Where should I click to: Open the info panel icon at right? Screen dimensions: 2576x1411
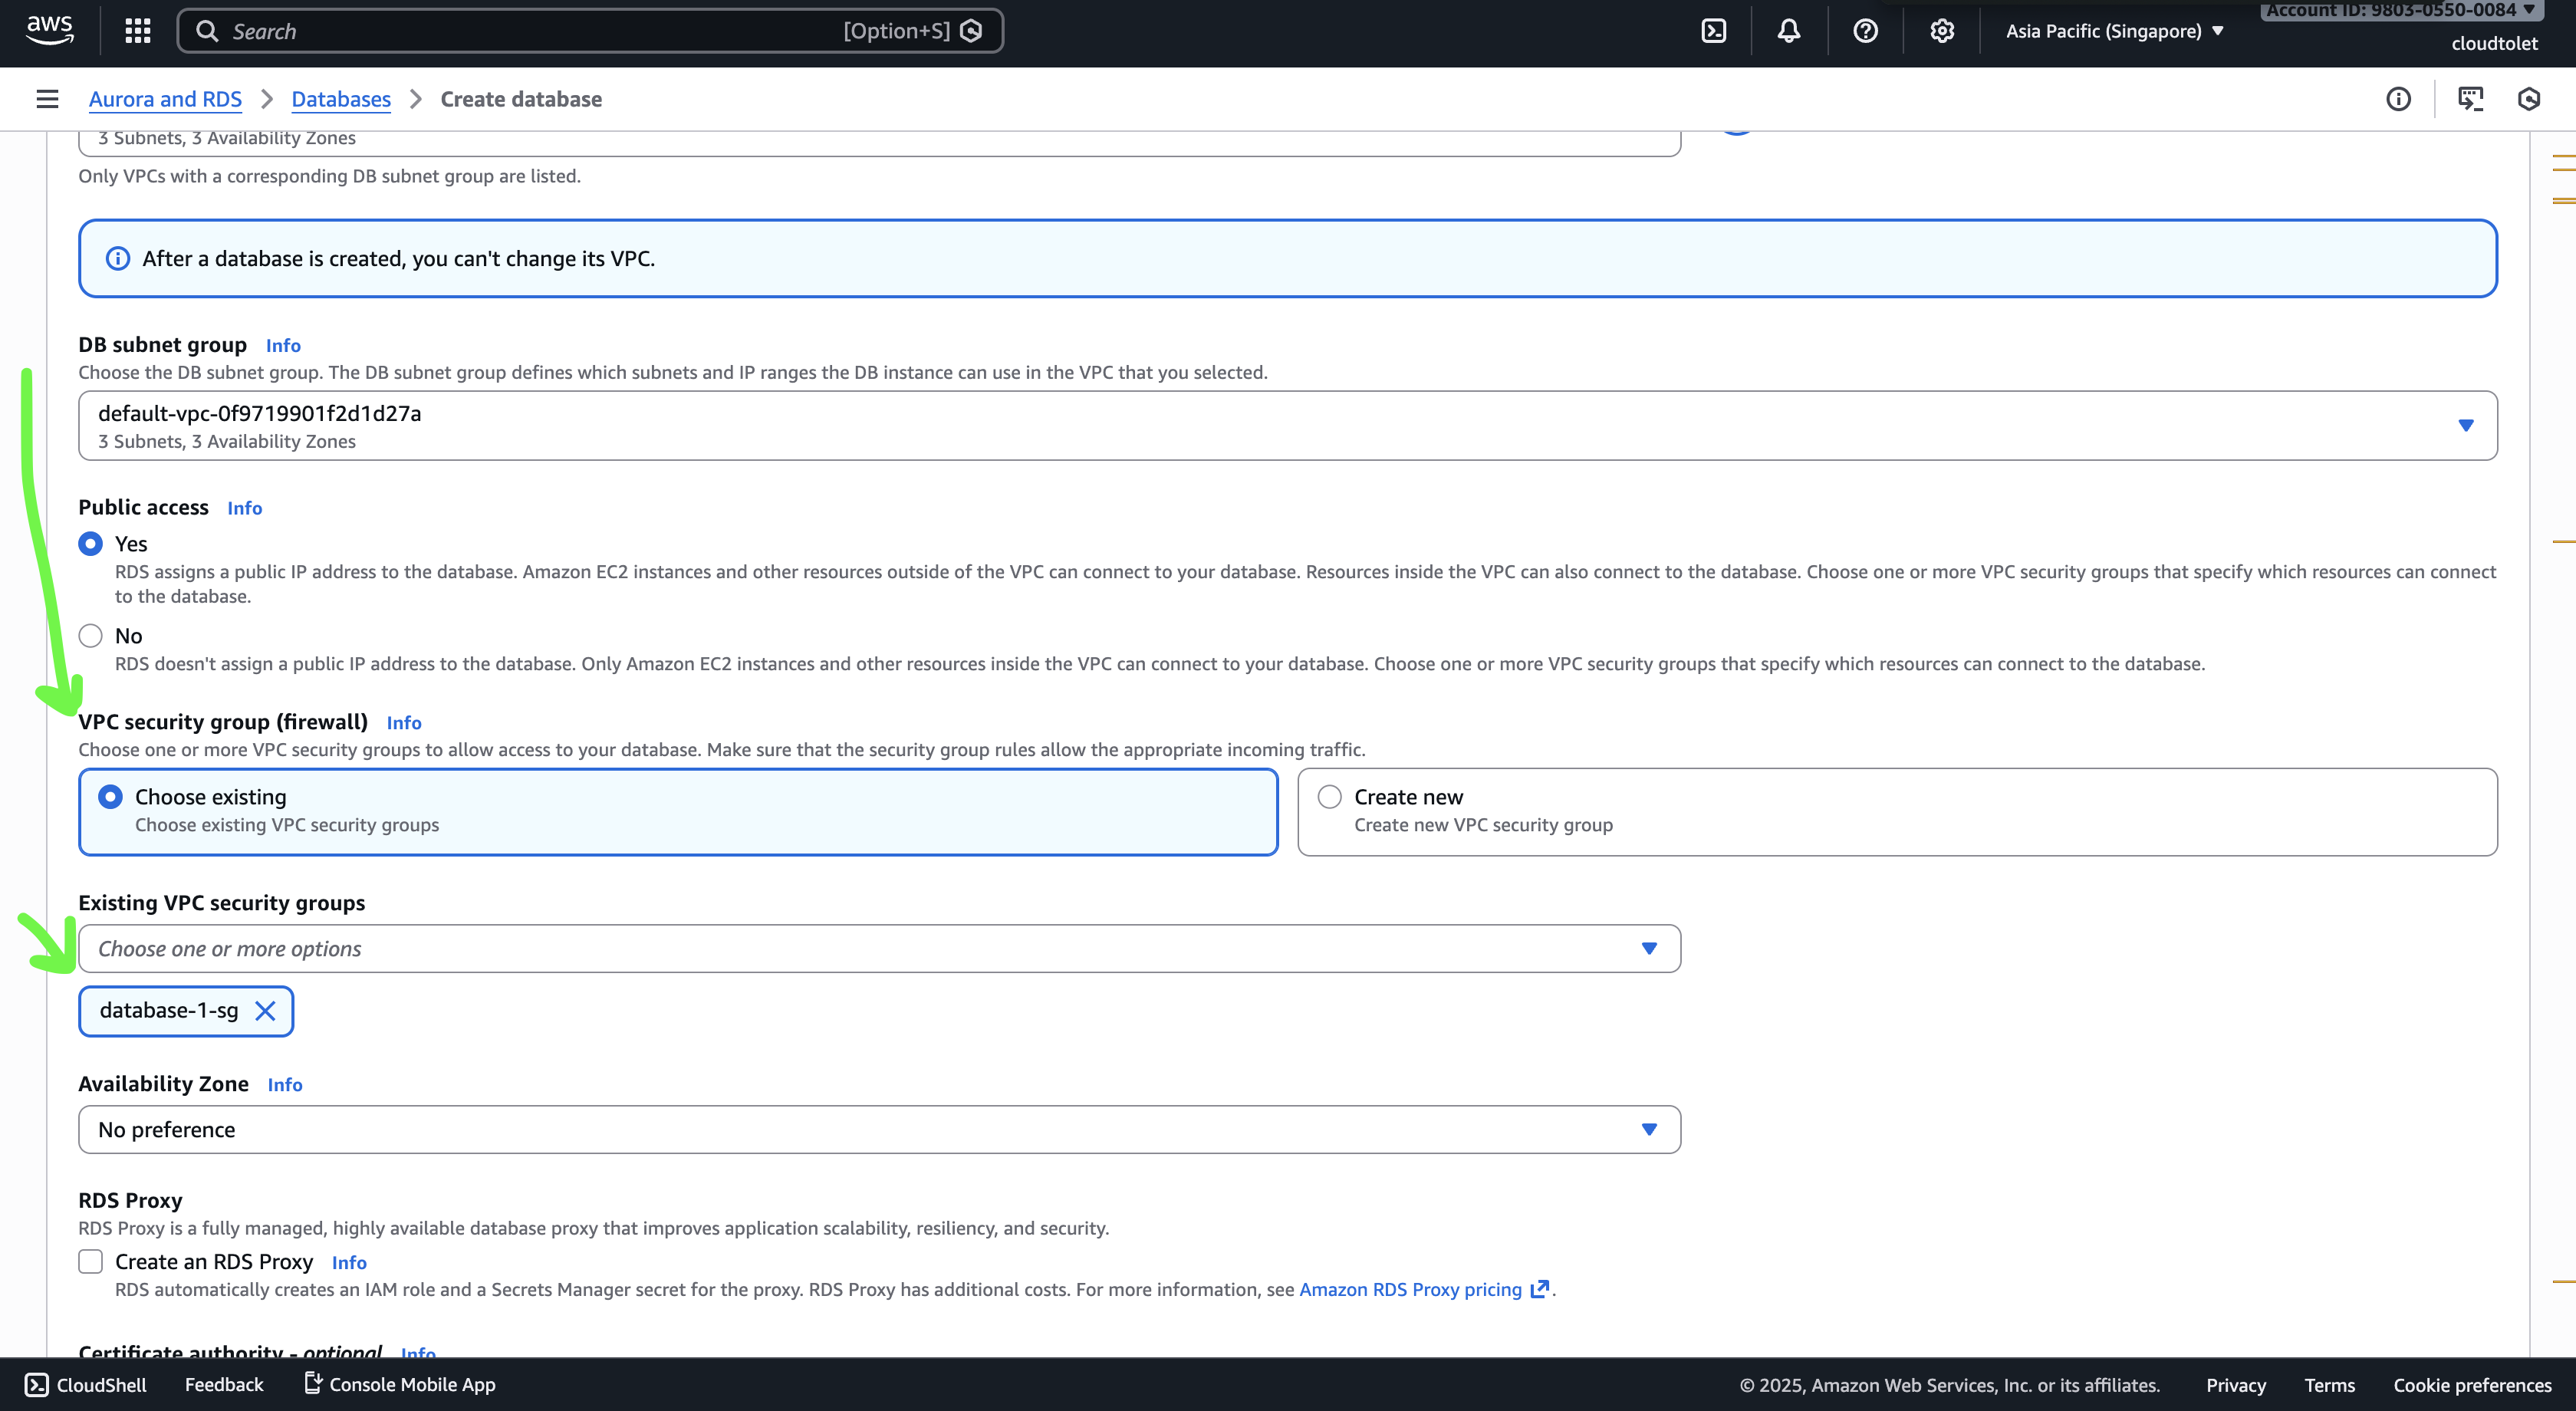2398,99
